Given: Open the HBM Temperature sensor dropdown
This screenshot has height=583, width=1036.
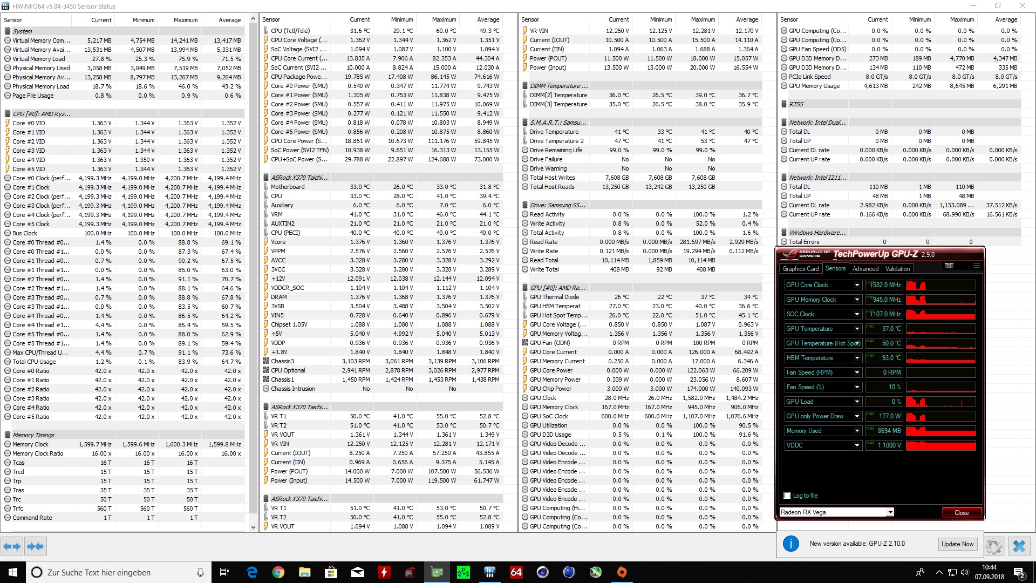Looking at the screenshot, I should [x=857, y=358].
